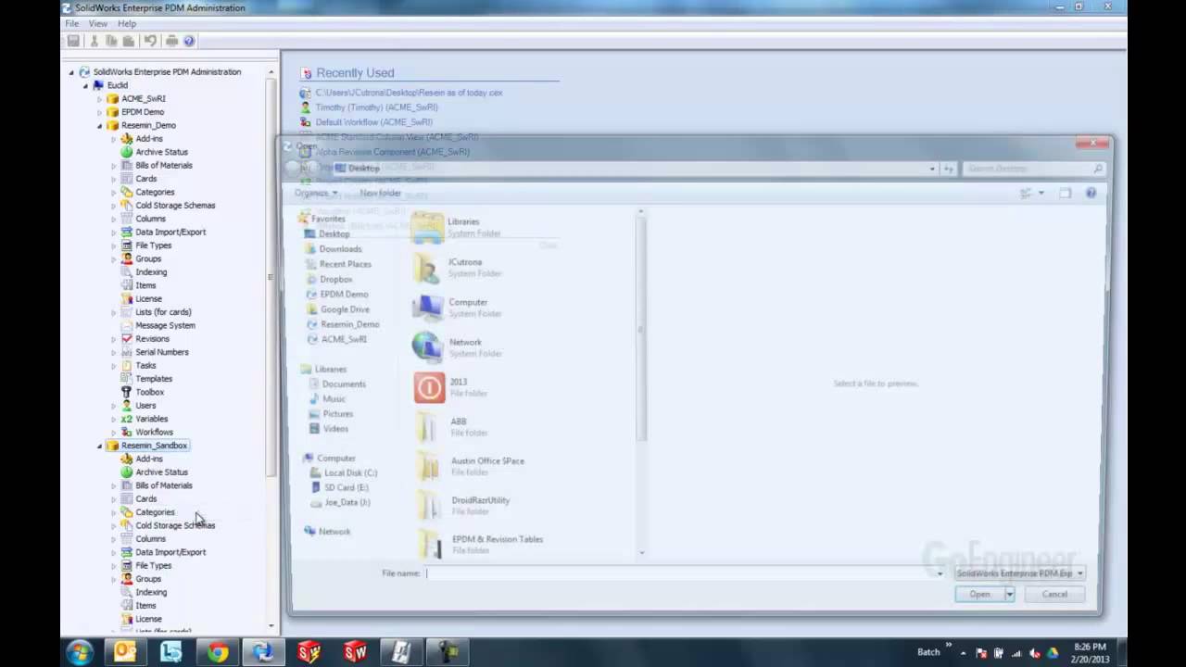The image size is (1186, 667).
Task: Open the View menu
Action: tap(97, 23)
